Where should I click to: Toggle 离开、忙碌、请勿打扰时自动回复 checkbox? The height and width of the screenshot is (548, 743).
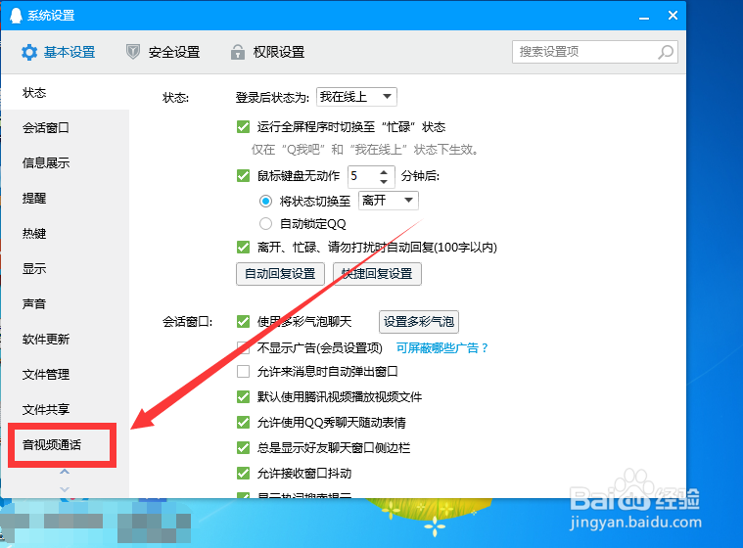(243, 248)
